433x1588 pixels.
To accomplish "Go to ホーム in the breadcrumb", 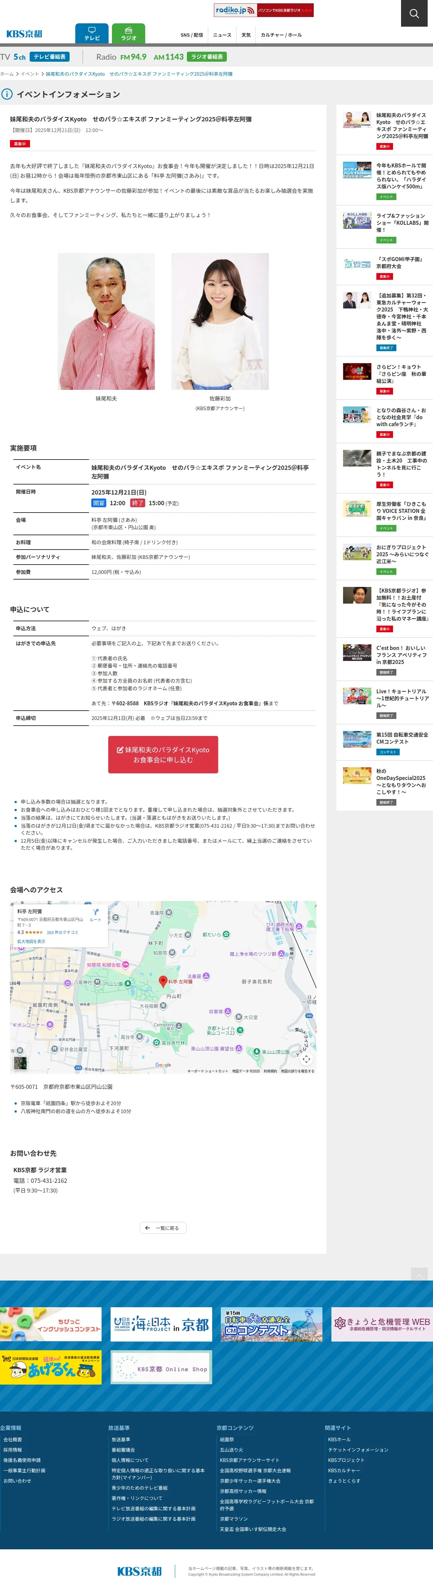I will point(7,74).
